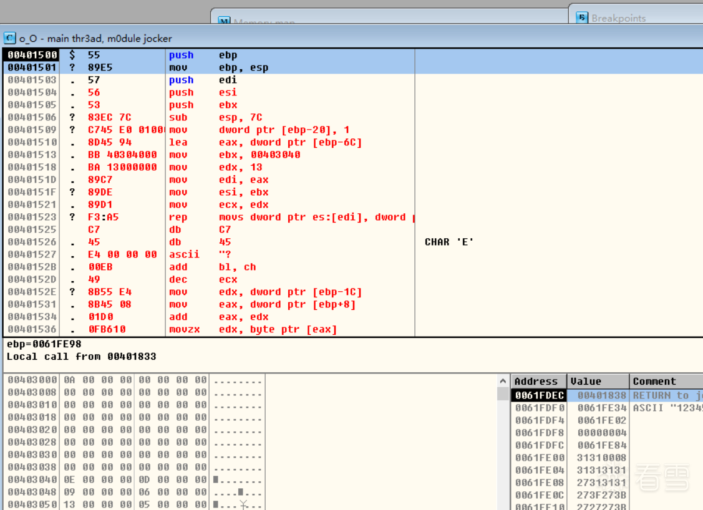703x510 pixels.
Task: Click the 'mov ebp, esp' instruction
Action: [218, 67]
